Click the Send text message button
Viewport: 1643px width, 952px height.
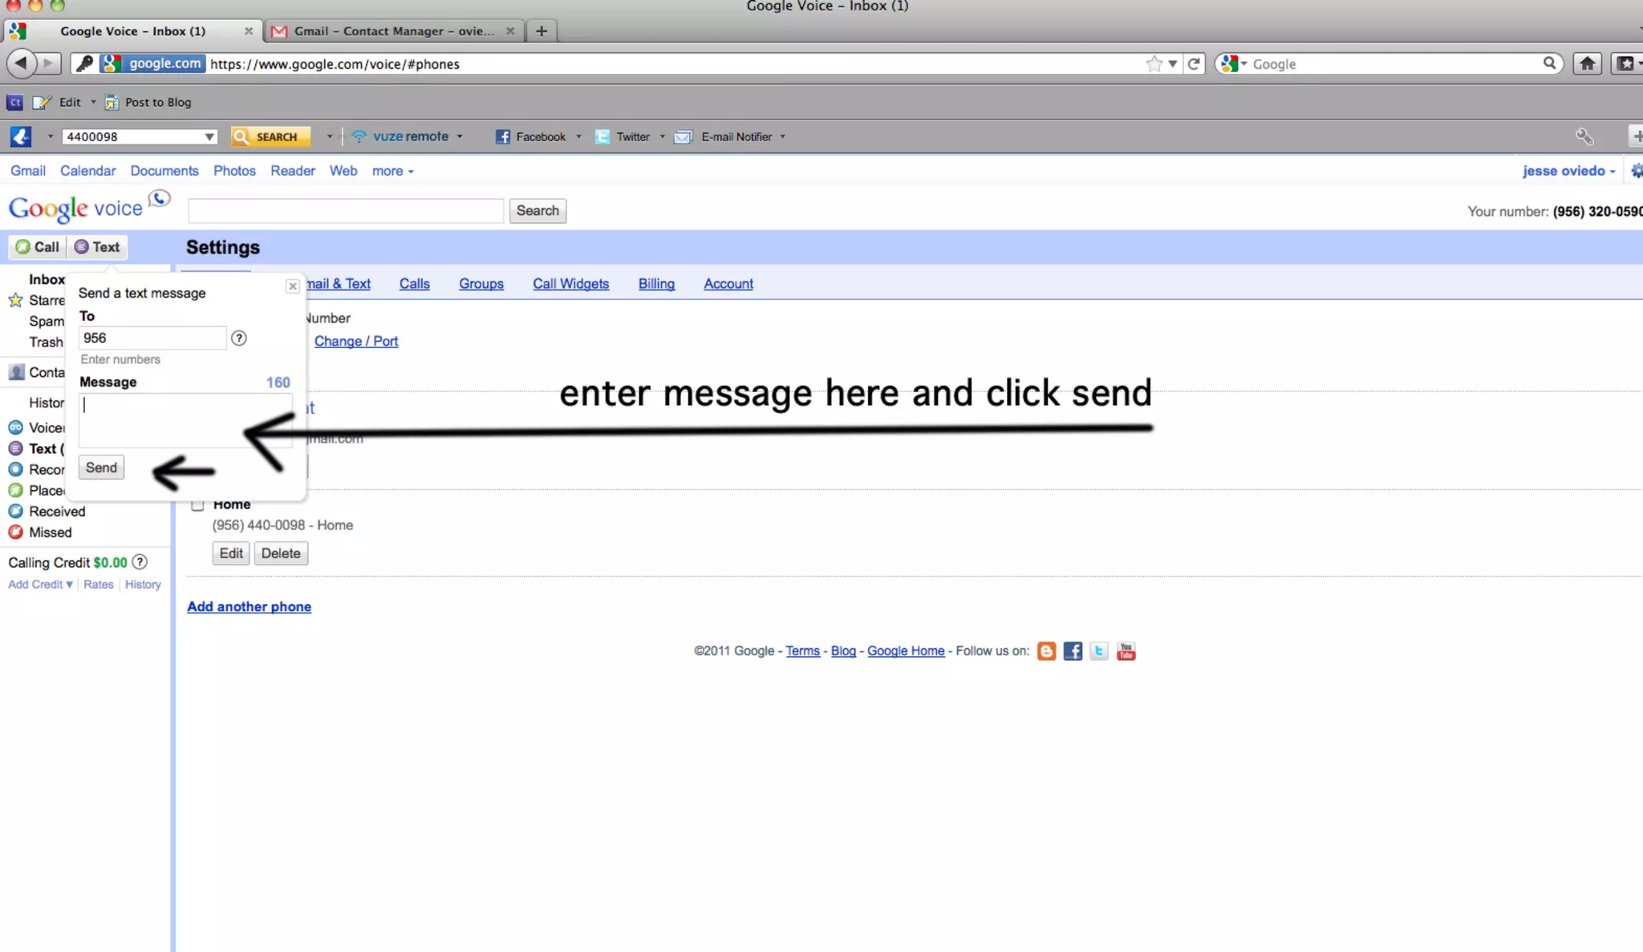[x=101, y=468]
